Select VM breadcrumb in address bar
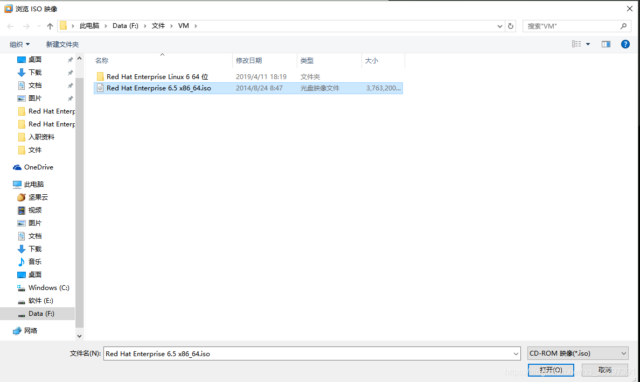 click(184, 26)
